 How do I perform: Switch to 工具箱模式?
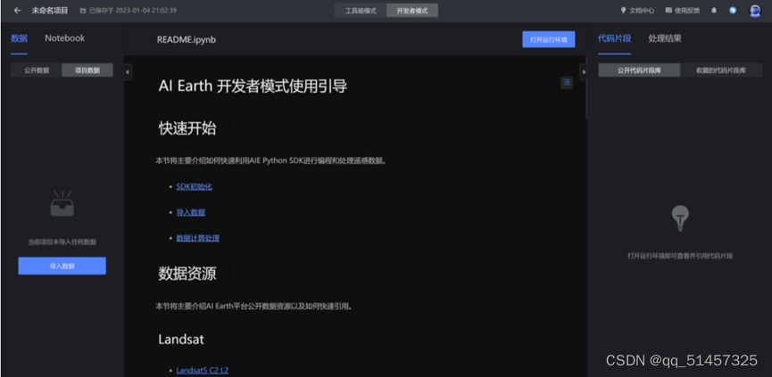361,11
